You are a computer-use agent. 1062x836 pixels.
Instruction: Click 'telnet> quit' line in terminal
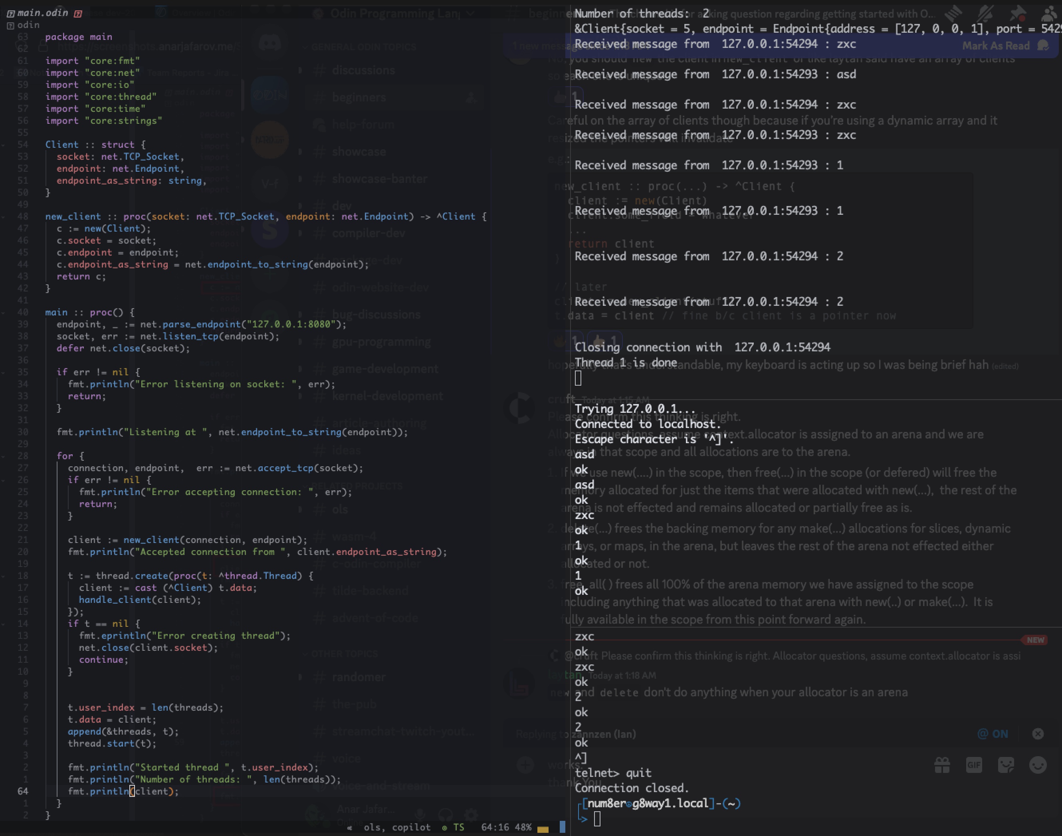pyautogui.click(x=613, y=773)
